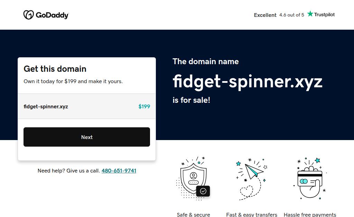Click the "4.6 out of 5" rating text
The height and width of the screenshot is (217, 354).
point(292,15)
